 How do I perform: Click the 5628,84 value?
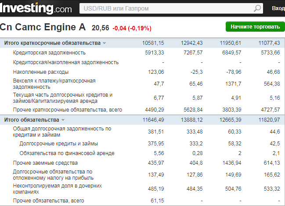(193, 110)
